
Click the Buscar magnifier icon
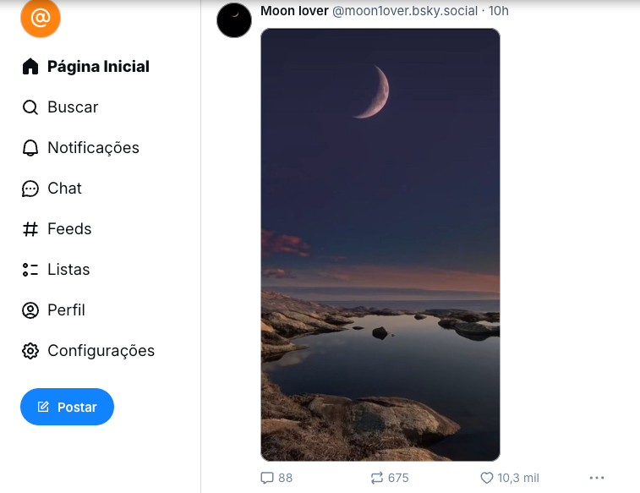click(x=30, y=107)
